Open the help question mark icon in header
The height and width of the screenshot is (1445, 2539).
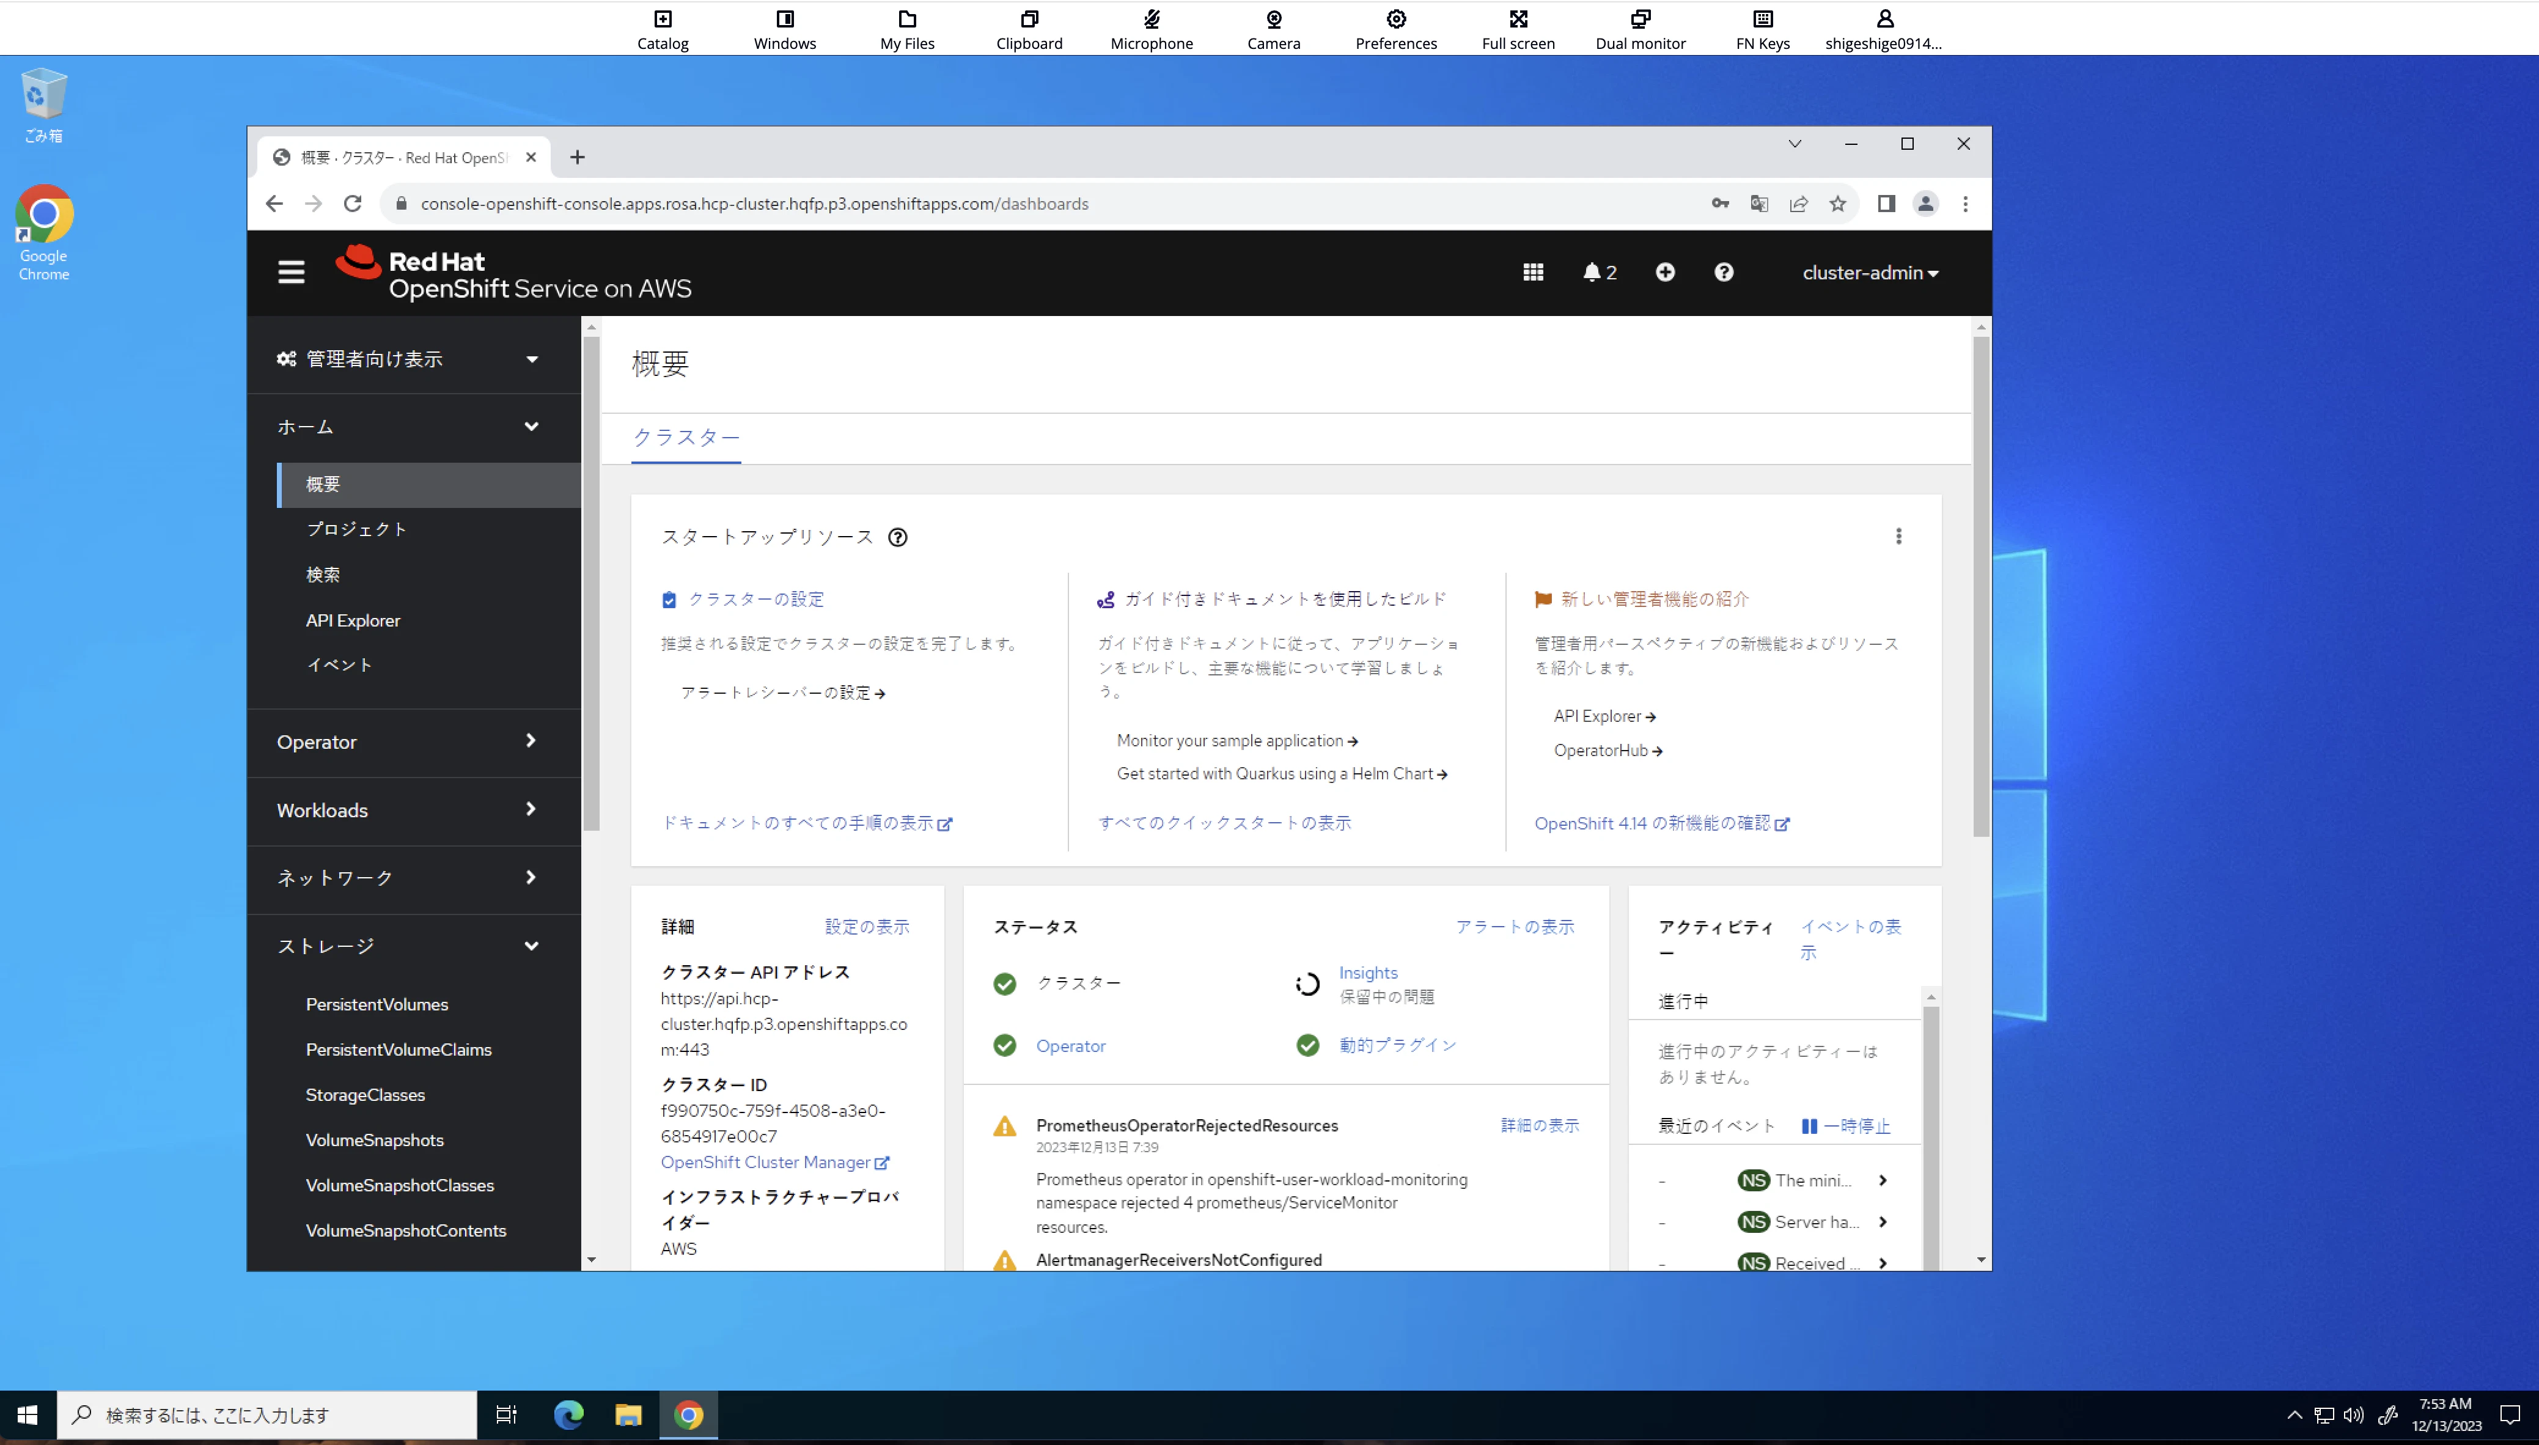(x=1724, y=272)
